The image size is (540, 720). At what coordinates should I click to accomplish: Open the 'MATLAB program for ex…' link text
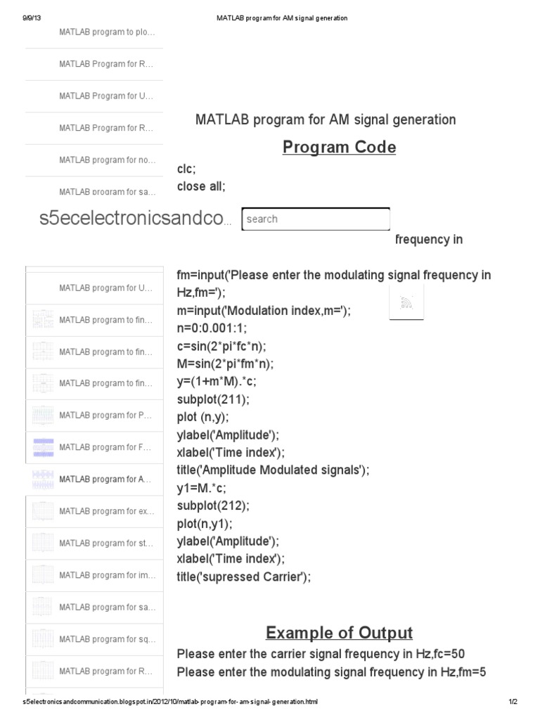[107, 511]
